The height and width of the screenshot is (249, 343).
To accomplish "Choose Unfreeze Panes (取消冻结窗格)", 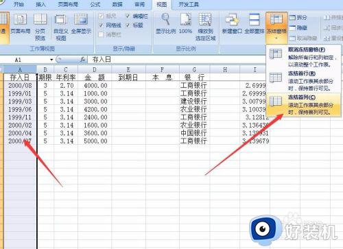I will [x=303, y=57].
